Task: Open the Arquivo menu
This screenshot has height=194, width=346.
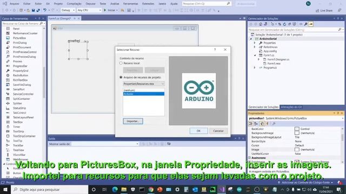Action: pos(15,4)
